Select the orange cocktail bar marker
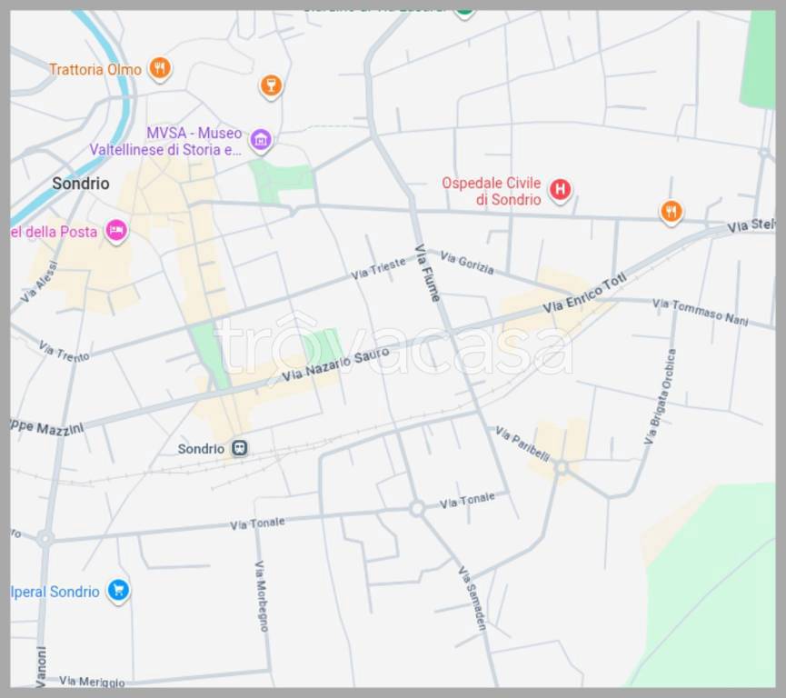786x698 pixels. 270,85
